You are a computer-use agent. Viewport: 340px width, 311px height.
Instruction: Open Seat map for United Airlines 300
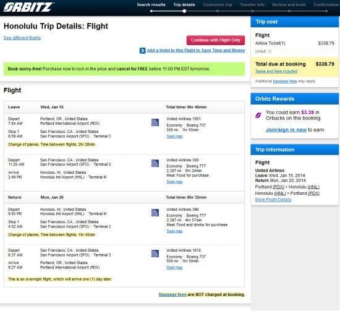tap(174, 182)
